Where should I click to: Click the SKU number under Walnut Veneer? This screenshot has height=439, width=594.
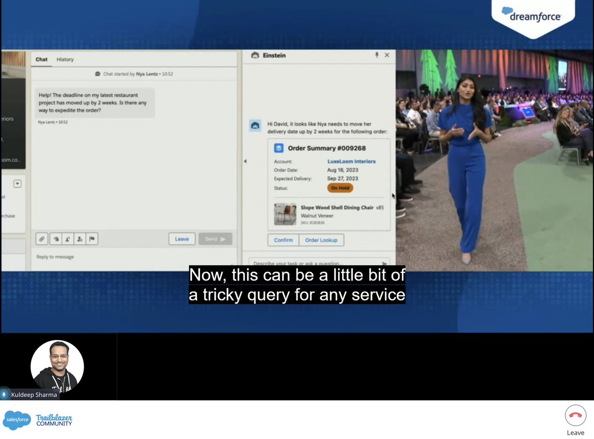point(314,223)
